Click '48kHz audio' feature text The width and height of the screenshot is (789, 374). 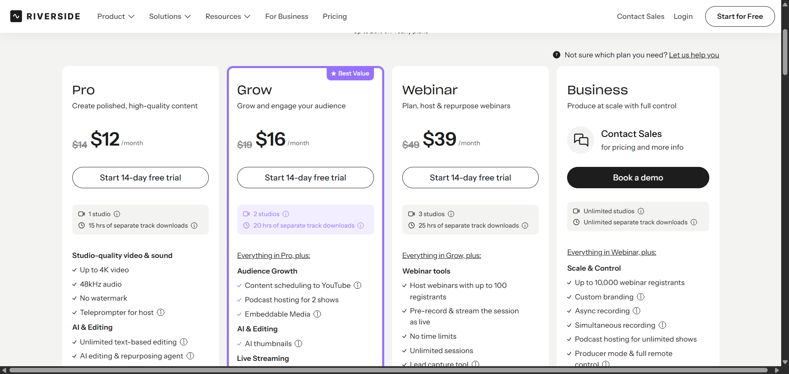(101, 284)
